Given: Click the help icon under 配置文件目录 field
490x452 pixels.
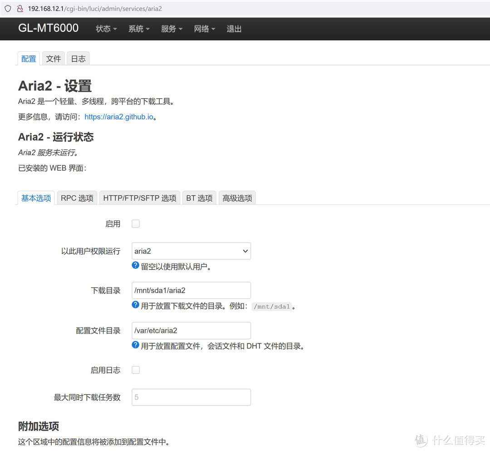Looking at the screenshot, I should tap(135, 345).
